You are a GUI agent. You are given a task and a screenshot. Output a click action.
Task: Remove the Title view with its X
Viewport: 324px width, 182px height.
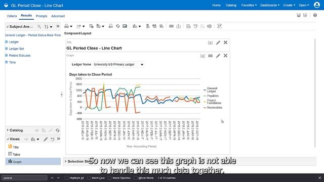pos(225,42)
